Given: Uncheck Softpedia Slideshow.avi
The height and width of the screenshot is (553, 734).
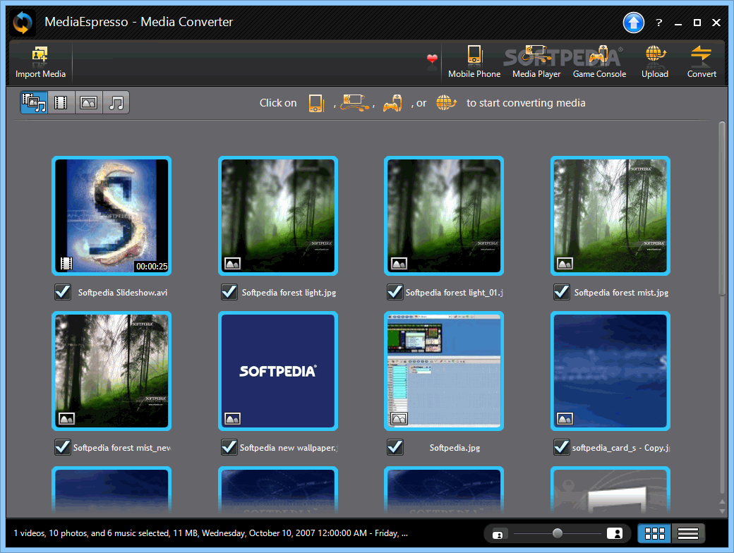Looking at the screenshot, I should [63, 292].
